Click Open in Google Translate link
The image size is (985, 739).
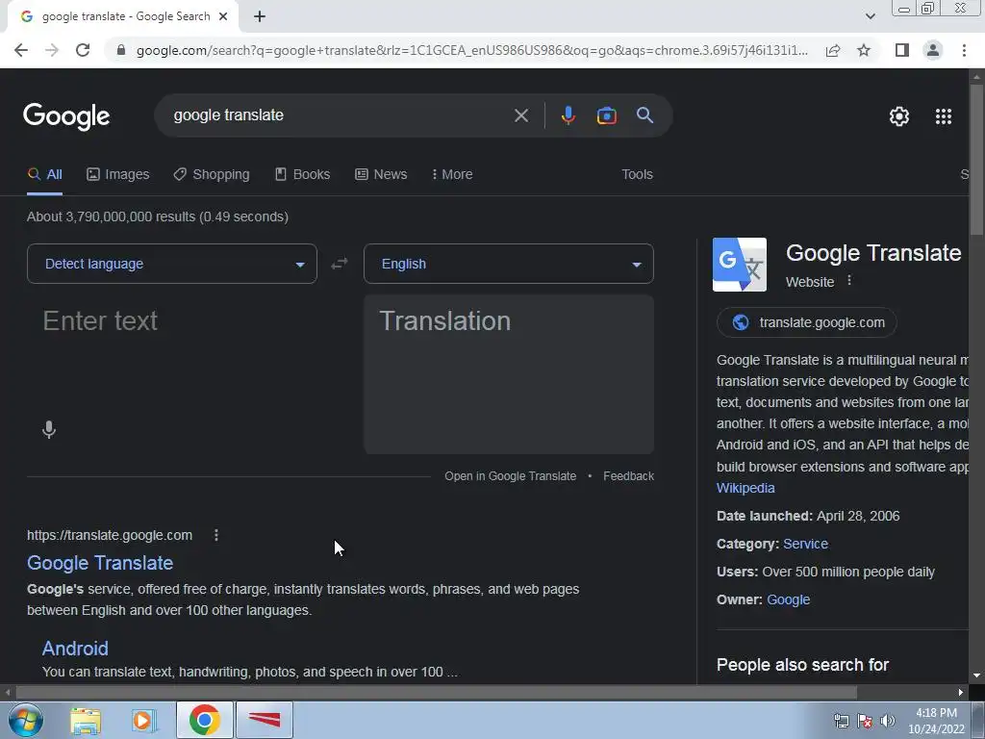coord(510,476)
